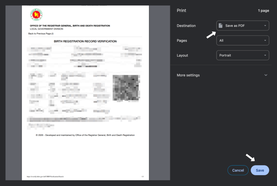Click the 1 page count label
Image resolution: width=277 pixels, height=186 pixels.
(263, 11)
